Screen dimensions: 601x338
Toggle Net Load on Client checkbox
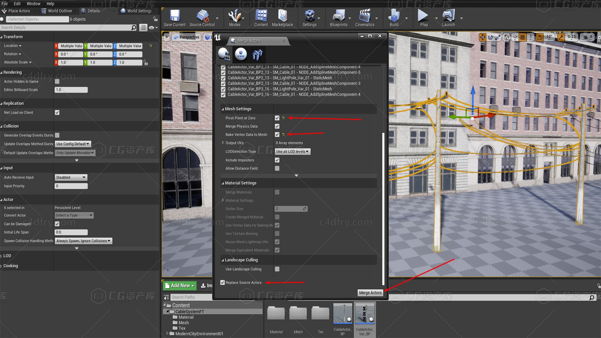[57, 112]
